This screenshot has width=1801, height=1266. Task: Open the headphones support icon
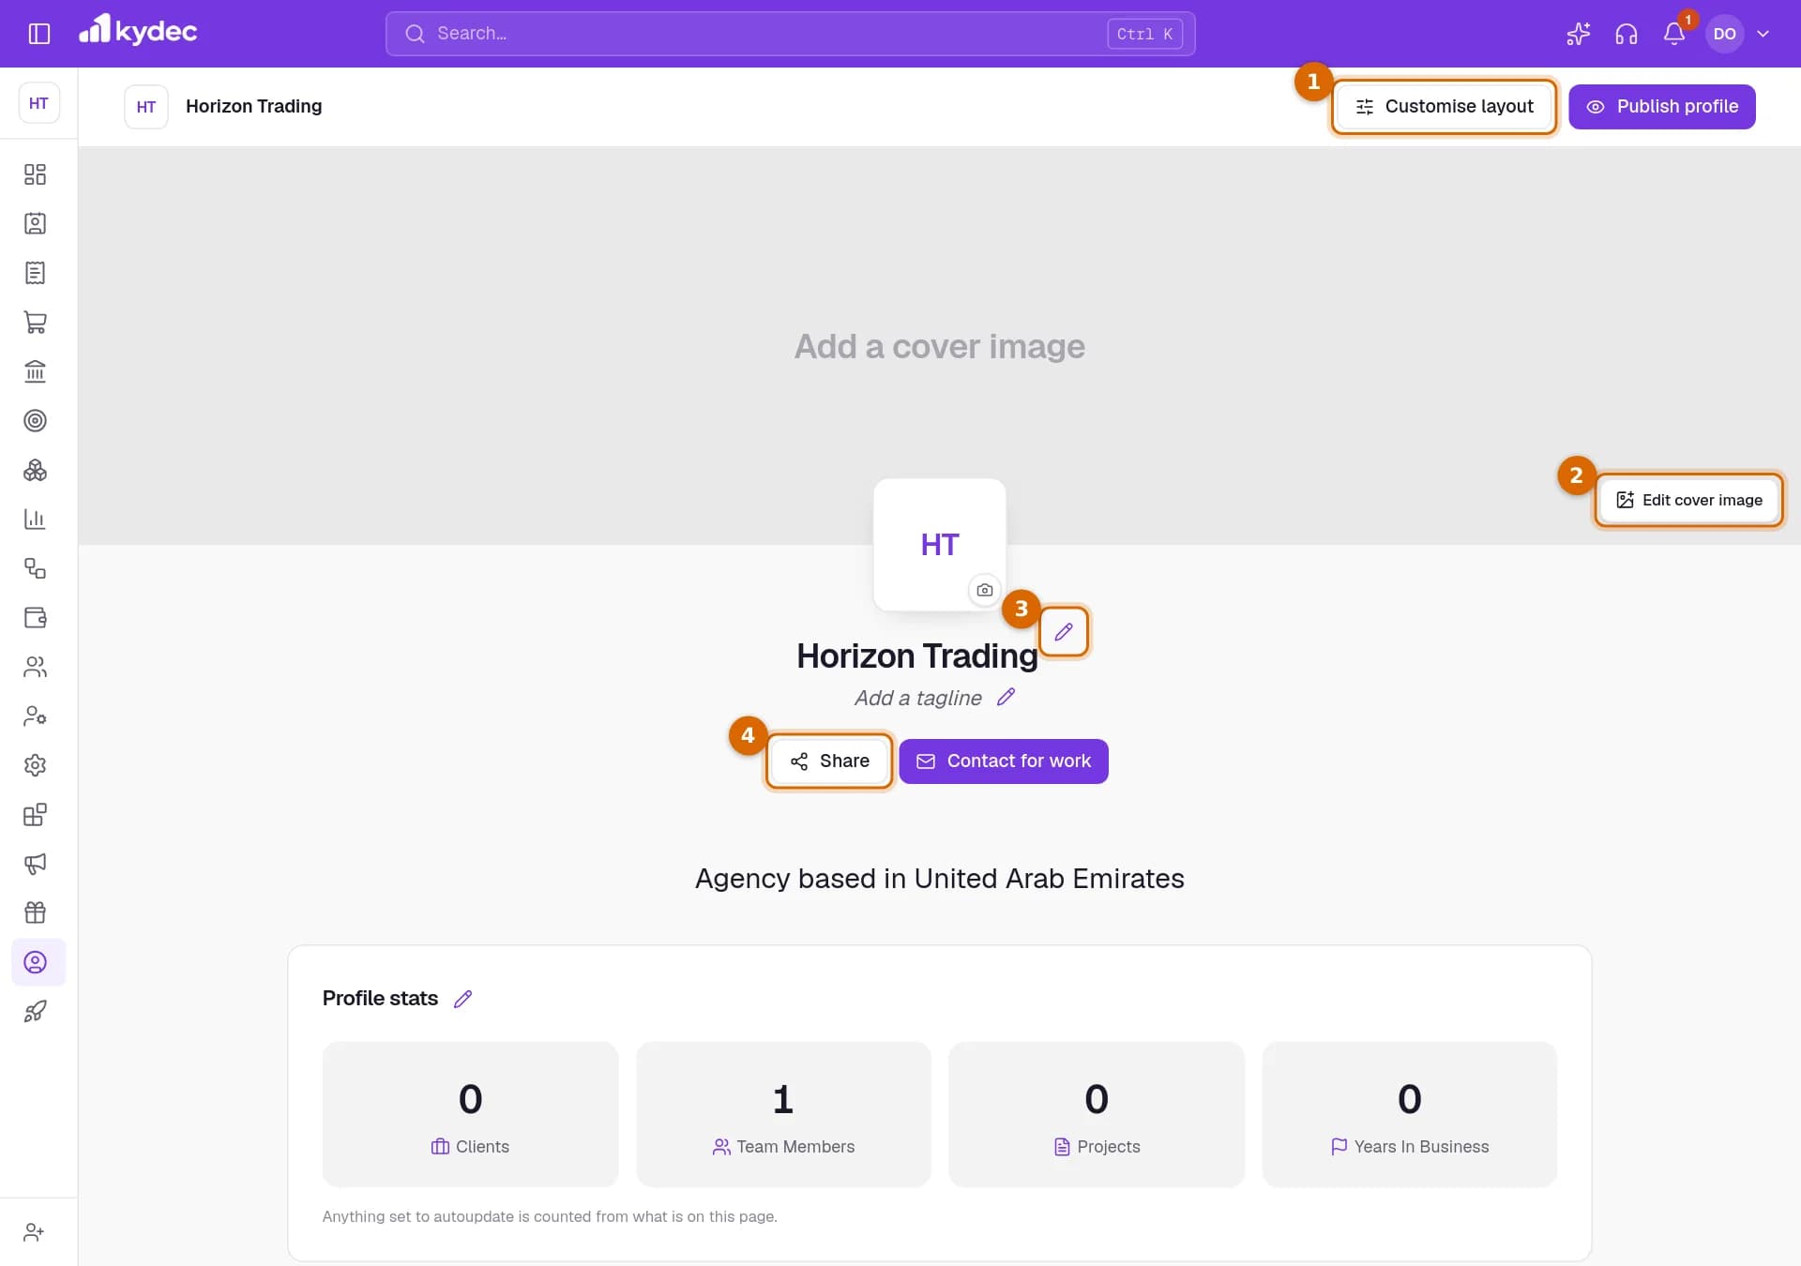[1626, 34]
